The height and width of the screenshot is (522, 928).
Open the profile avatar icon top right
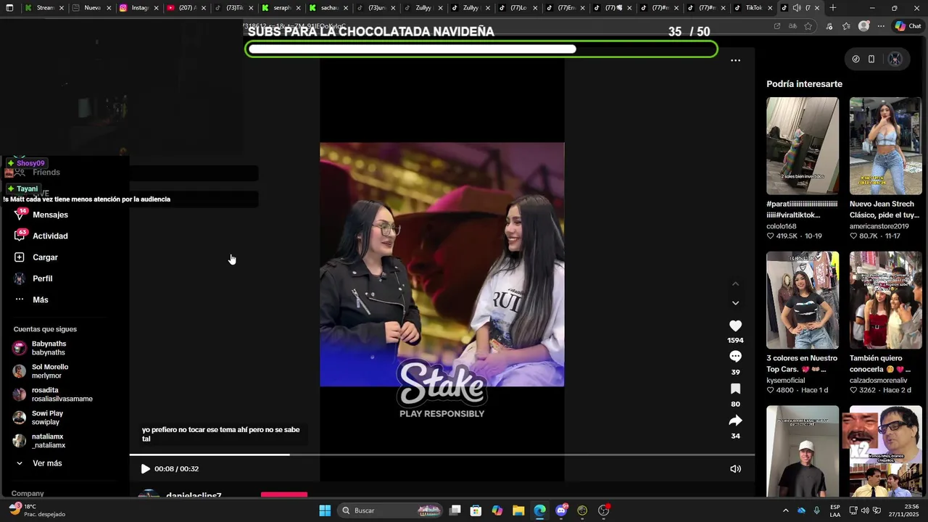pos(895,59)
